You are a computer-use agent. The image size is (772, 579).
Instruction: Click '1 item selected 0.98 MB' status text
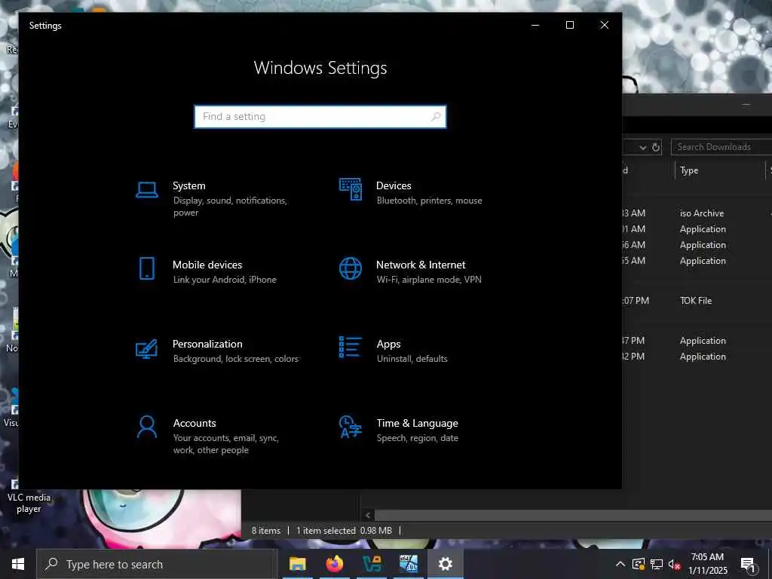click(x=344, y=531)
